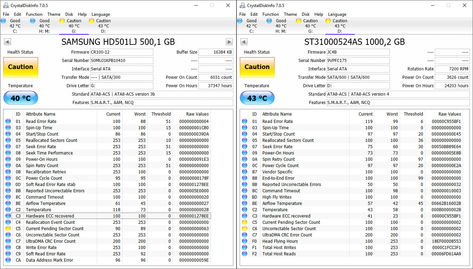The height and width of the screenshot is (269, 473).
Task: Click the Power On Hours field 37347 hours
Action: click(216, 86)
